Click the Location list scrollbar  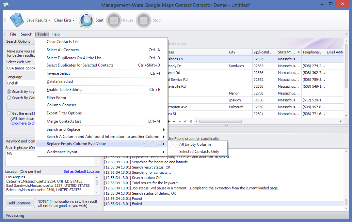pyautogui.click(x=97, y=183)
